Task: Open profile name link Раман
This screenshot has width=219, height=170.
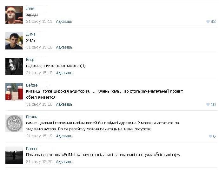Action: [31, 149]
